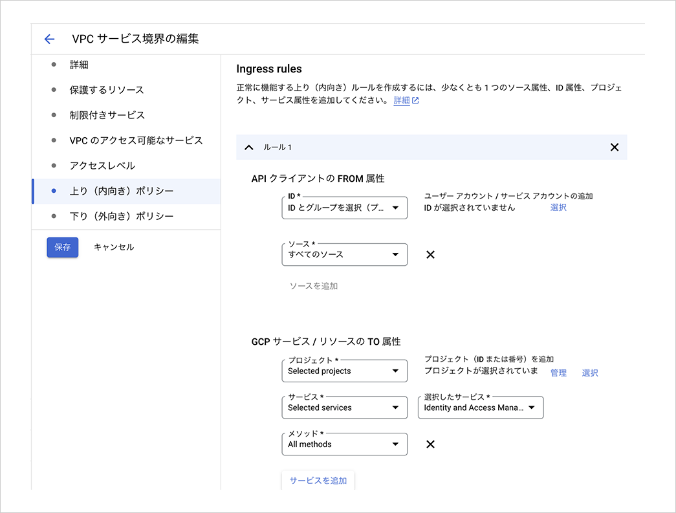Open the 選択したサービス Identity and Access dropdown
This screenshot has height=513, width=676.
(481, 408)
